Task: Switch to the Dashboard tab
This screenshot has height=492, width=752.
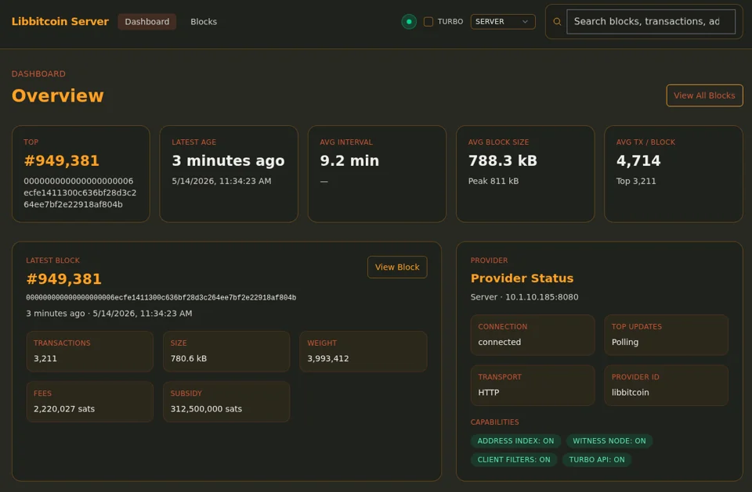Action: (146, 22)
